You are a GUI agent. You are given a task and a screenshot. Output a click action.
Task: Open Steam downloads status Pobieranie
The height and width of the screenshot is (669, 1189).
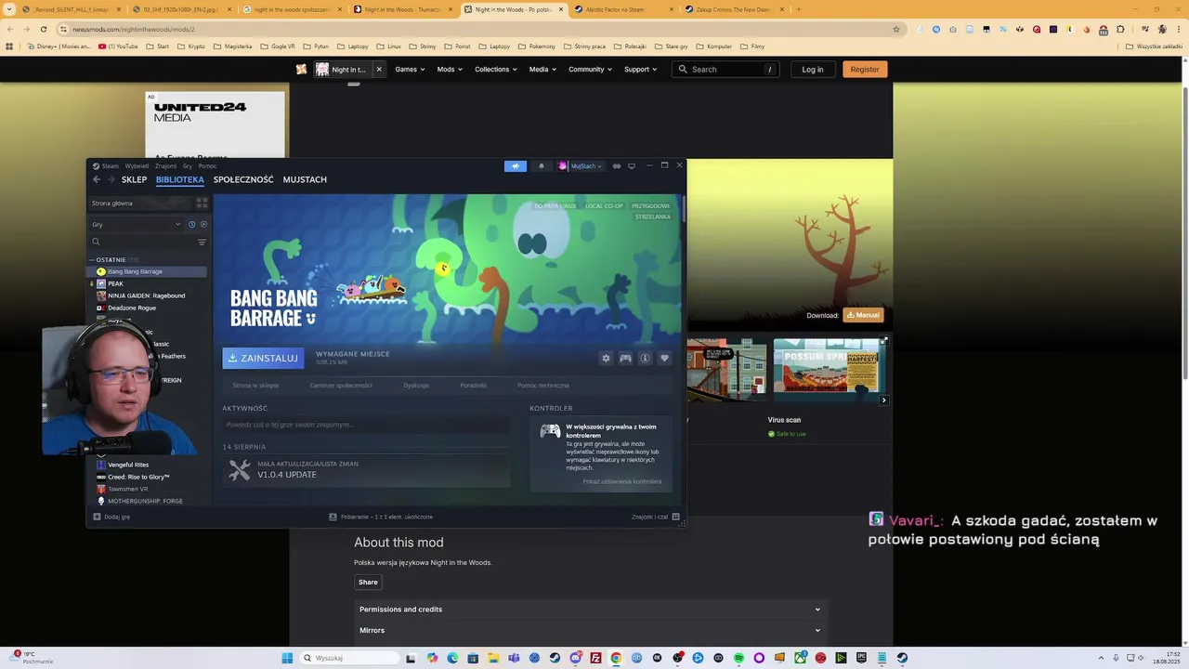(x=381, y=517)
